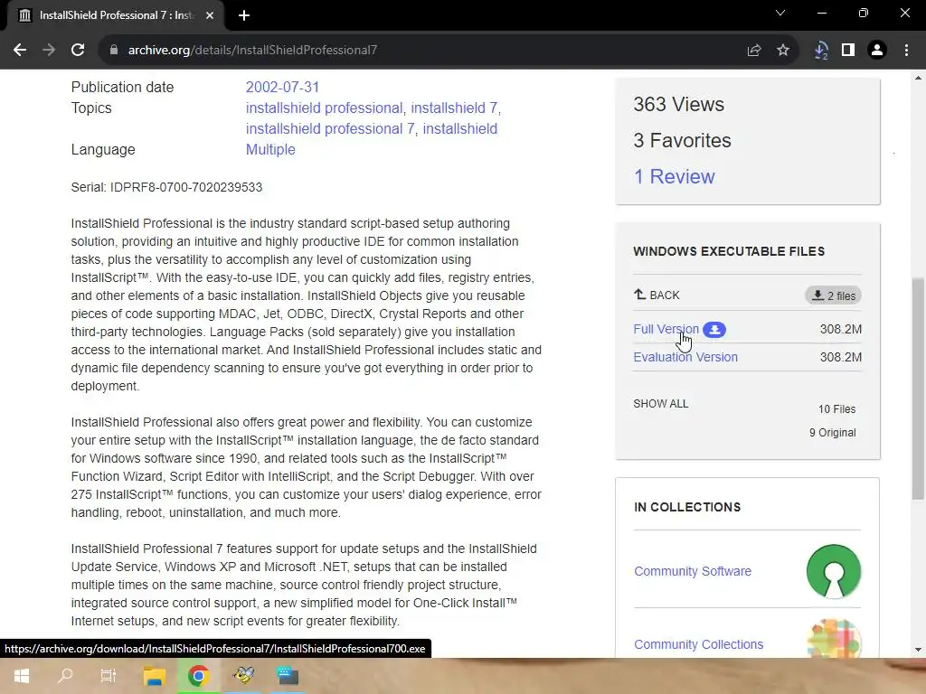This screenshot has height=694, width=926.
Task: Close the InstallShield Professional 7 tab
Action: pyautogui.click(x=210, y=15)
